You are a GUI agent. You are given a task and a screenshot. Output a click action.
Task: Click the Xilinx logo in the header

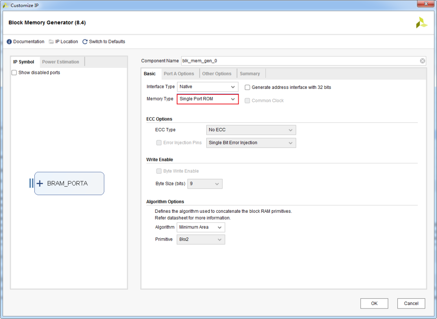pyautogui.click(x=421, y=23)
